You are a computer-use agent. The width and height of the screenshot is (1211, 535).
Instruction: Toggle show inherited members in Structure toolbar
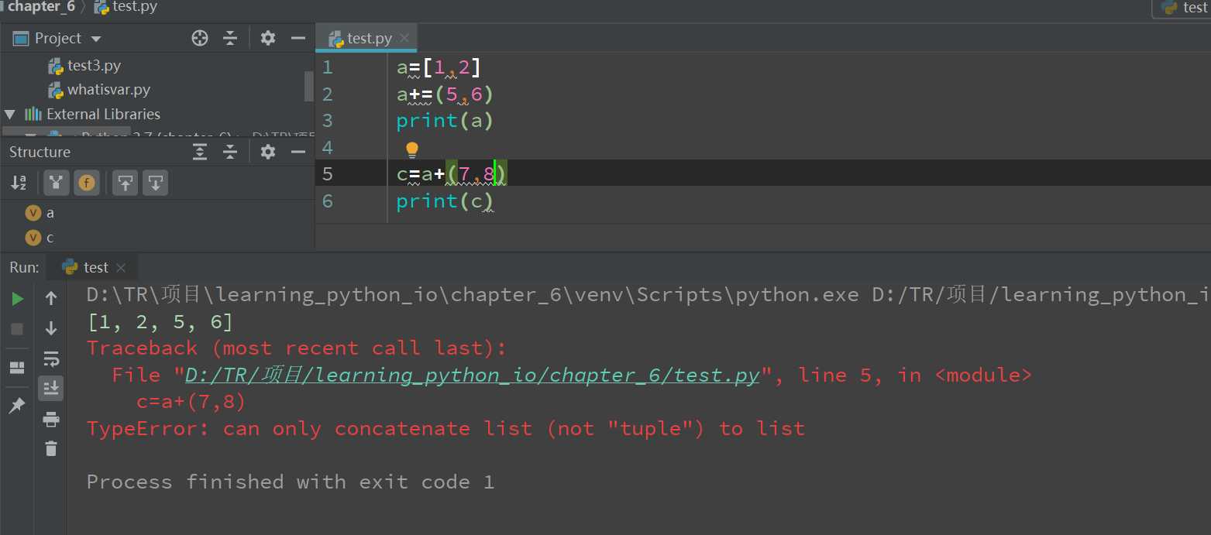56,183
